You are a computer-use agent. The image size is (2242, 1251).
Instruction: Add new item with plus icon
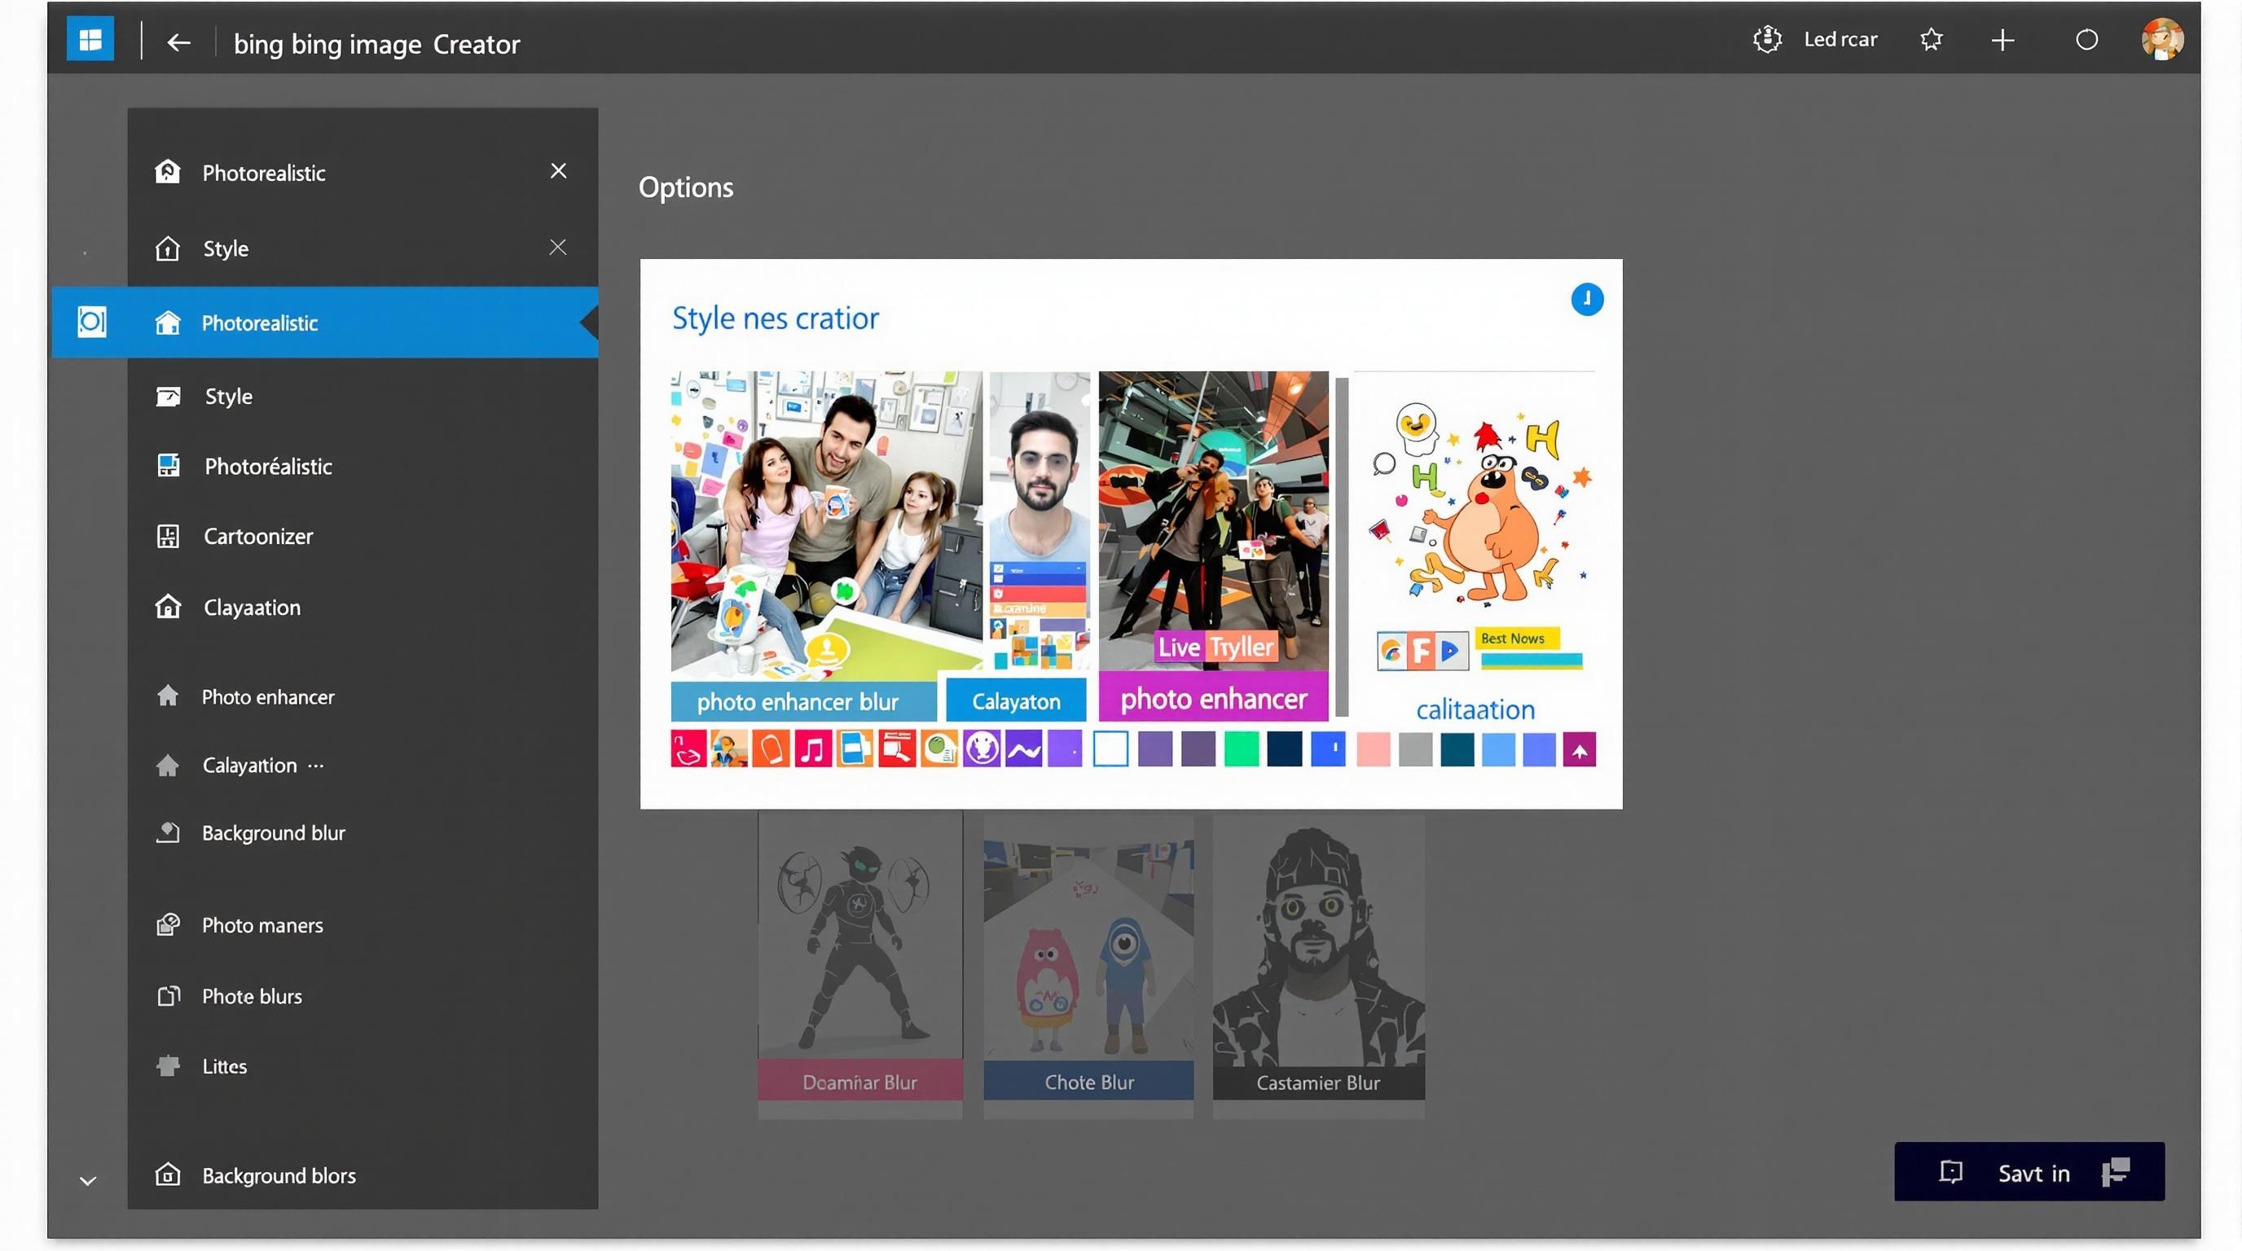point(2002,40)
